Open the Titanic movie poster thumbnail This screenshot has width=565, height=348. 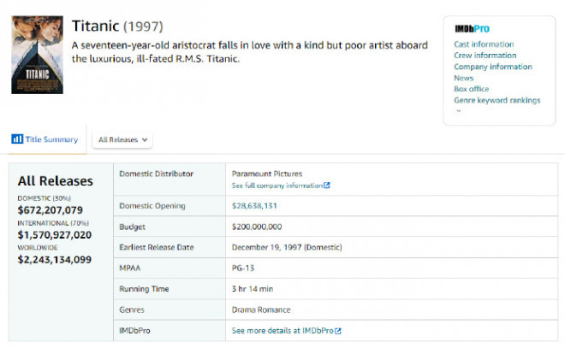(x=37, y=56)
